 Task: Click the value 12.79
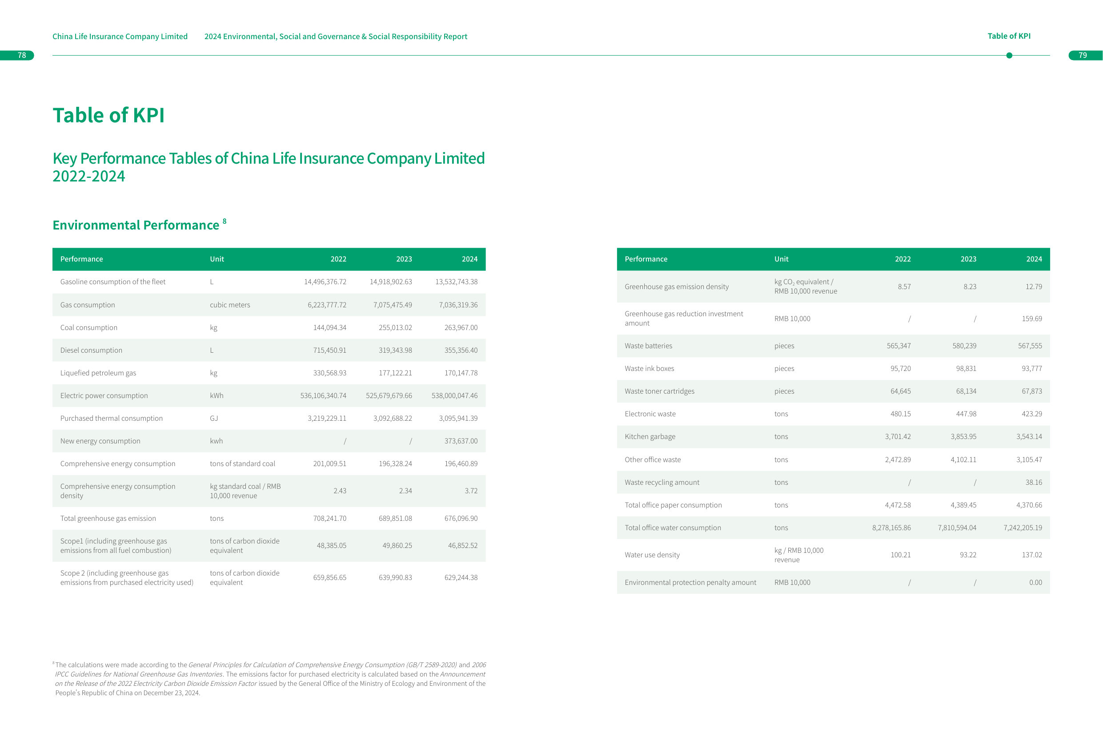[x=1033, y=287]
